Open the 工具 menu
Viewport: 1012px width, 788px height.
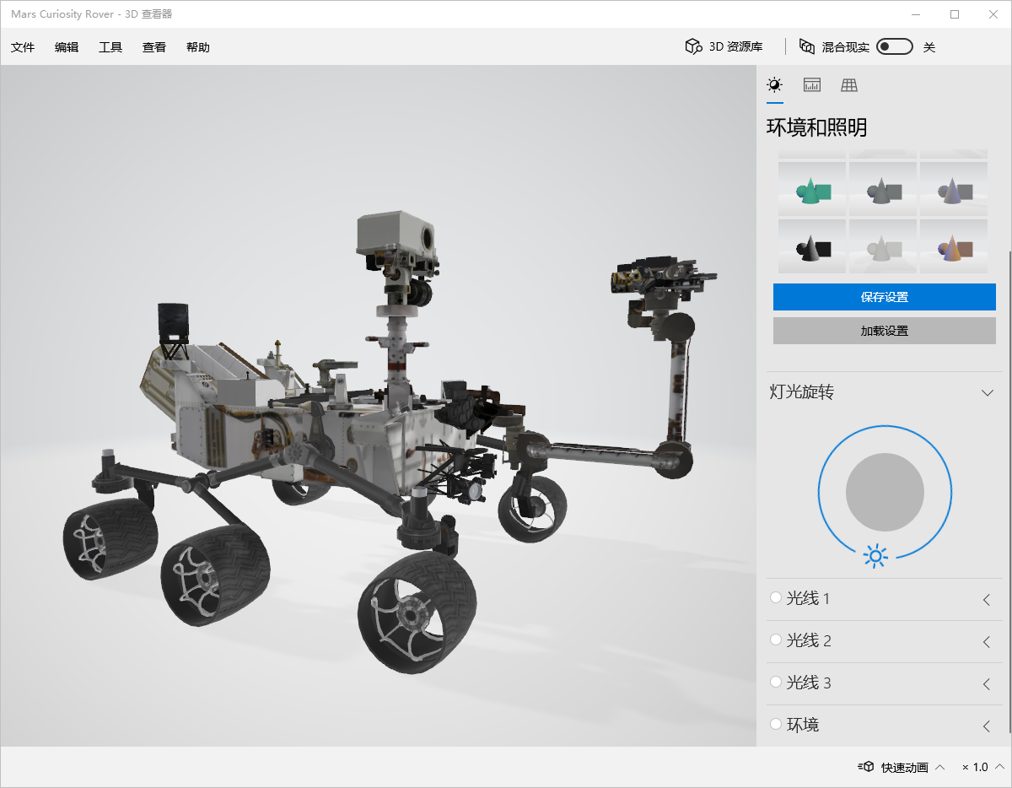tap(110, 47)
